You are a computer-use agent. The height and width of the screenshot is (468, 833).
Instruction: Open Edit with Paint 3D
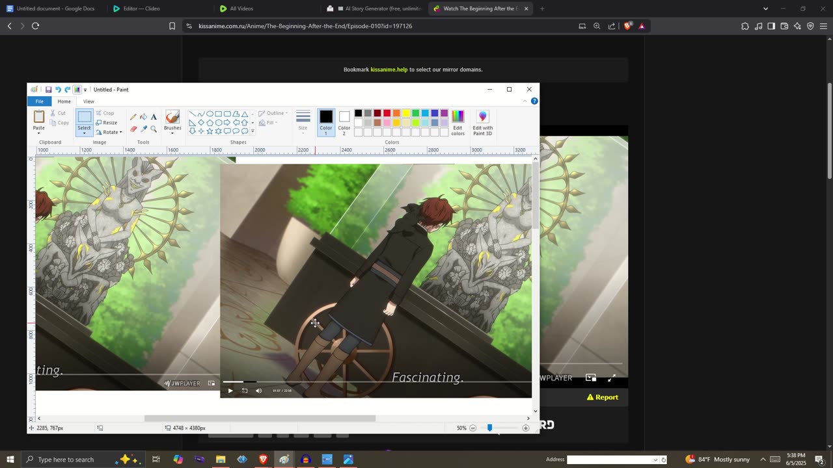(x=483, y=123)
